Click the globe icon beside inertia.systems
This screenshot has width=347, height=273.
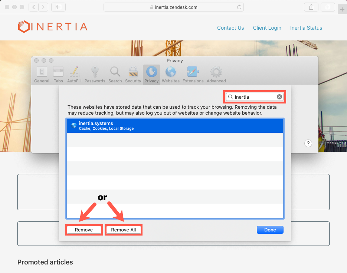(74, 125)
